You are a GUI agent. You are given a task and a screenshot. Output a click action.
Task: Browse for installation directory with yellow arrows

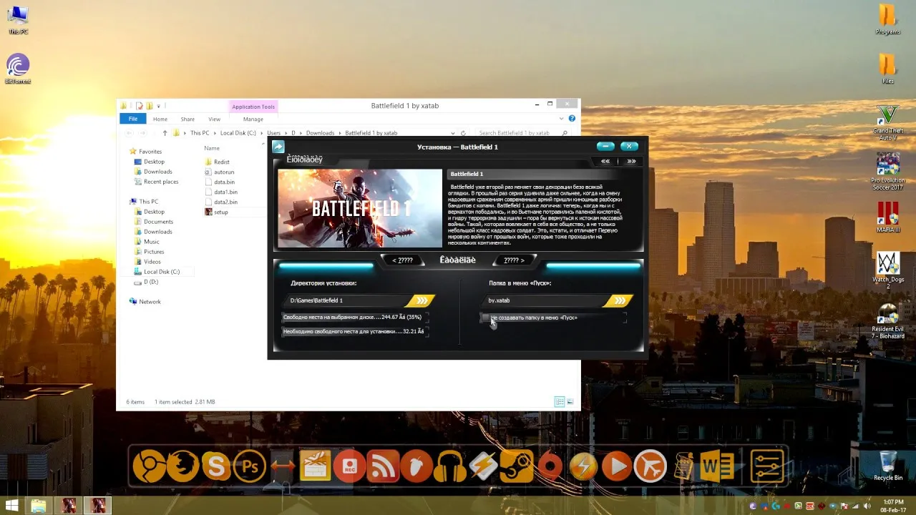[x=422, y=300]
